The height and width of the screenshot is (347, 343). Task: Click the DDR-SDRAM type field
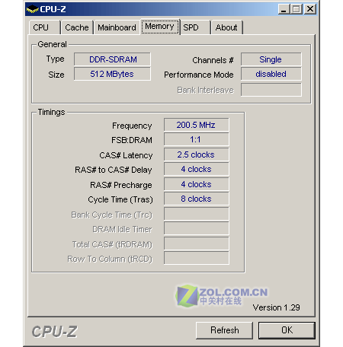(x=112, y=59)
